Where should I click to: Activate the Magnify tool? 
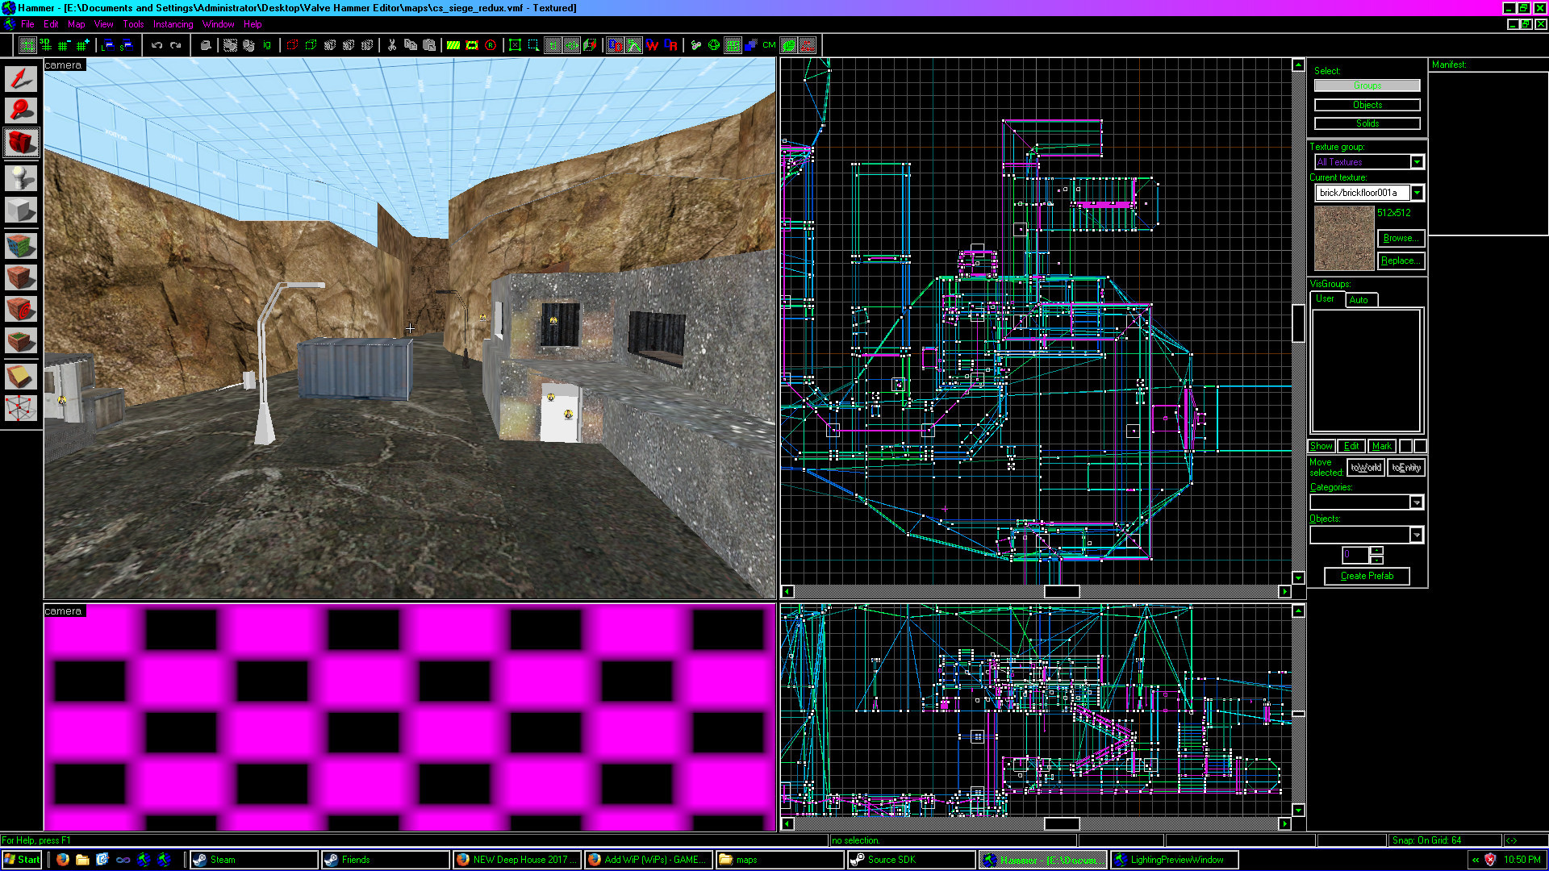(20, 110)
